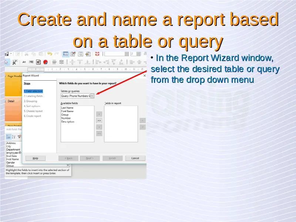Select step 1 Field selection
Screen dimensions: 296x222
click(x=33, y=91)
